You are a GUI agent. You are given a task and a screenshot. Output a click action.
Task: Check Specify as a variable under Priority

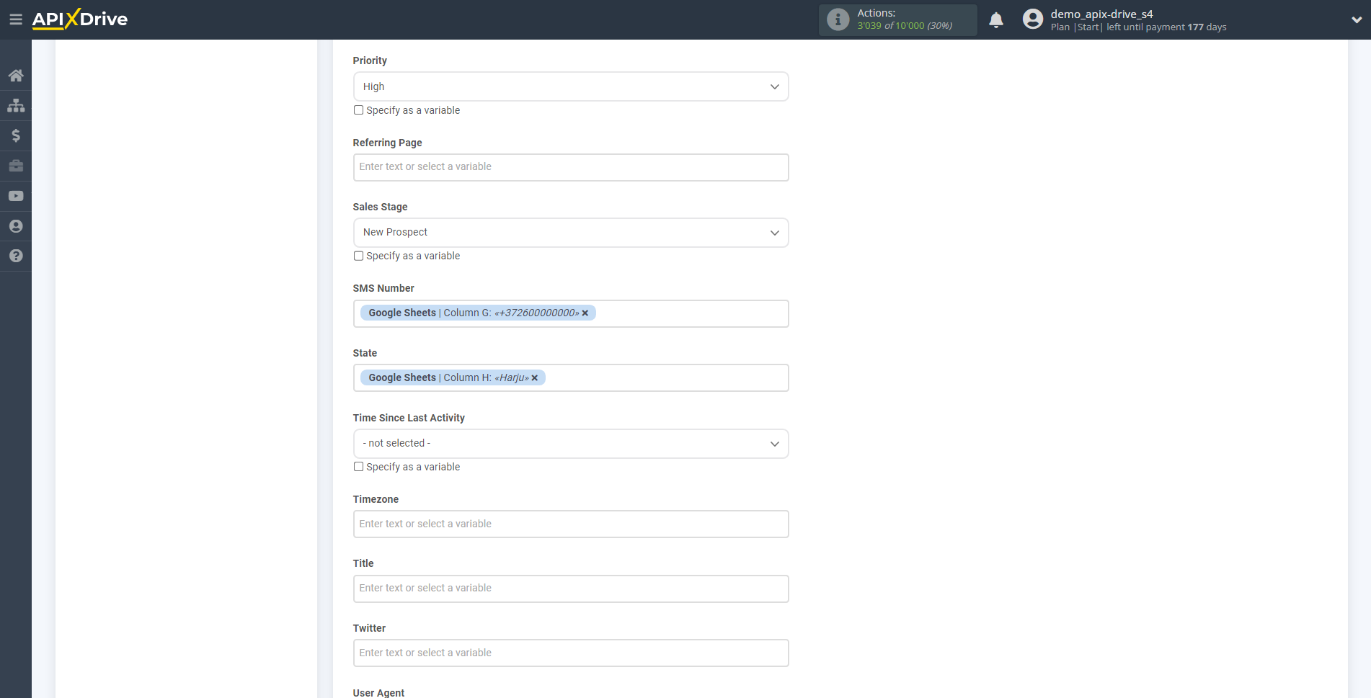click(x=358, y=110)
